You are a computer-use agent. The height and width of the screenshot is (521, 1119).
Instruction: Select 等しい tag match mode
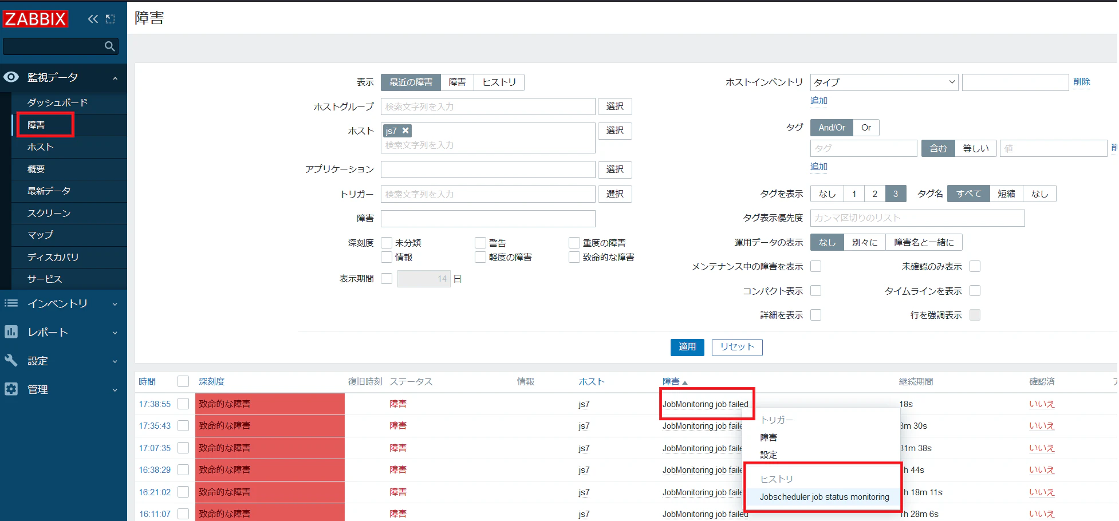(x=975, y=148)
